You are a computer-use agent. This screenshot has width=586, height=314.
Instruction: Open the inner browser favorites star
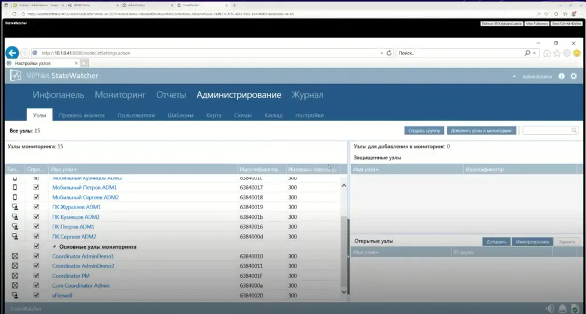tap(557, 53)
